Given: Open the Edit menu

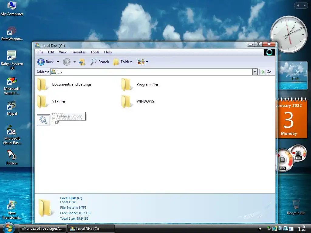Looking at the screenshot, I should tap(51, 52).
